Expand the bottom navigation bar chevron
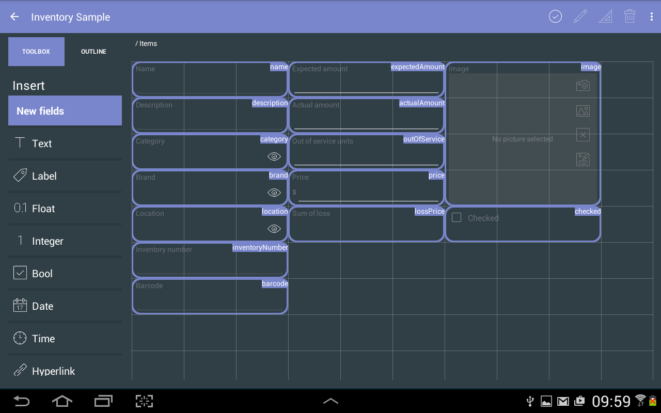Screen dimensions: 661x413 click(x=330, y=401)
